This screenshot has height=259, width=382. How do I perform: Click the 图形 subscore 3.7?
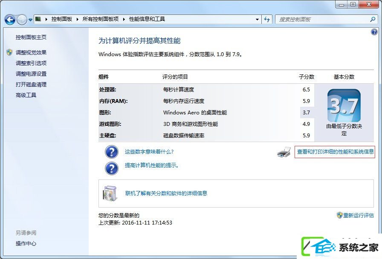pyautogui.click(x=306, y=113)
